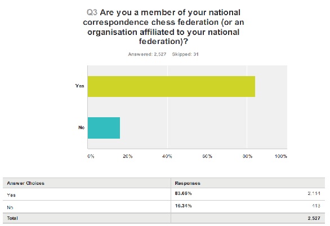Select the Yes row in the table
The width and height of the screenshot is (330, 226).
click(x=164, y=194)
